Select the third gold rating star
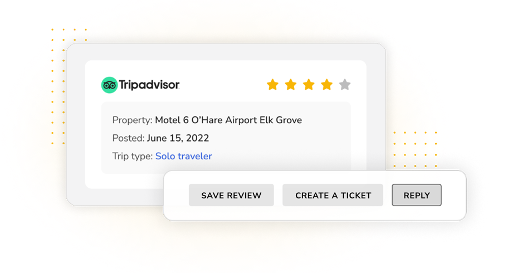This screenshot has height=273, width=517. click(x=309, y=84)
